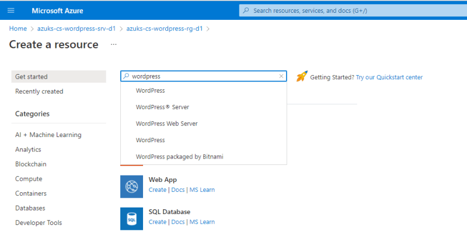Go to Home breadcrumb
Image resolution: width=467 pixels, height=232 pixels.
18,29
